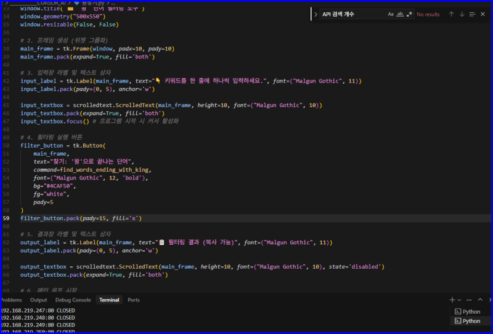
Task: Click 'filter_button.pack(pady=15, fill='x')' line
Action: click(x=81, y=218)
